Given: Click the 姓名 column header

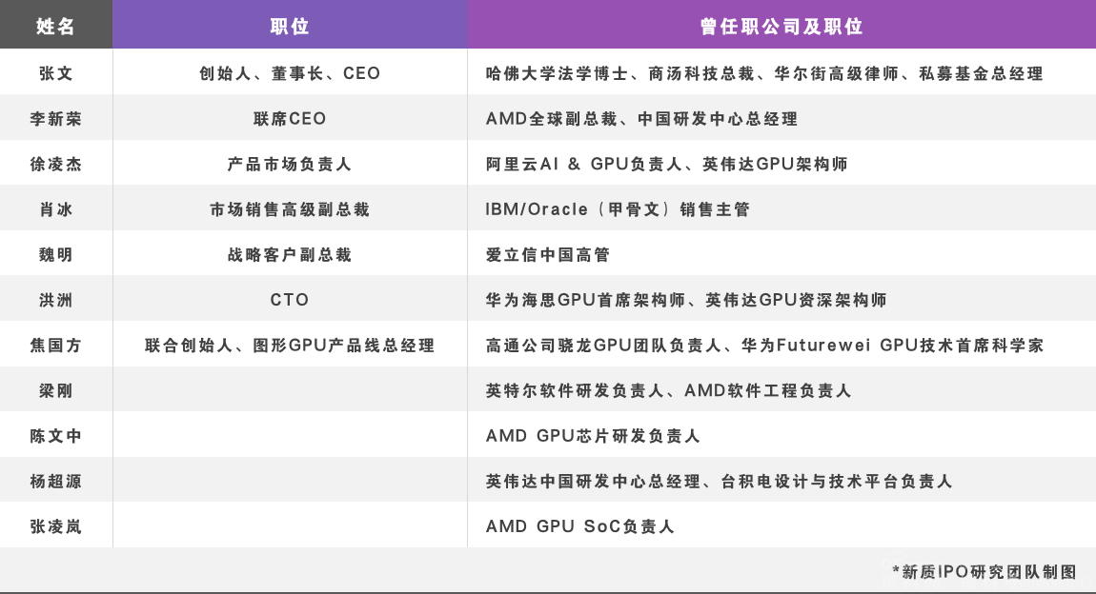Looking at the screenshot, I should tap(56, 27).
